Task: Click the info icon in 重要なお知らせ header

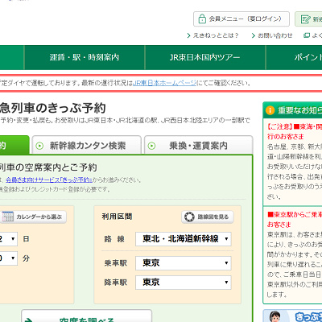Action: (270, 110)
